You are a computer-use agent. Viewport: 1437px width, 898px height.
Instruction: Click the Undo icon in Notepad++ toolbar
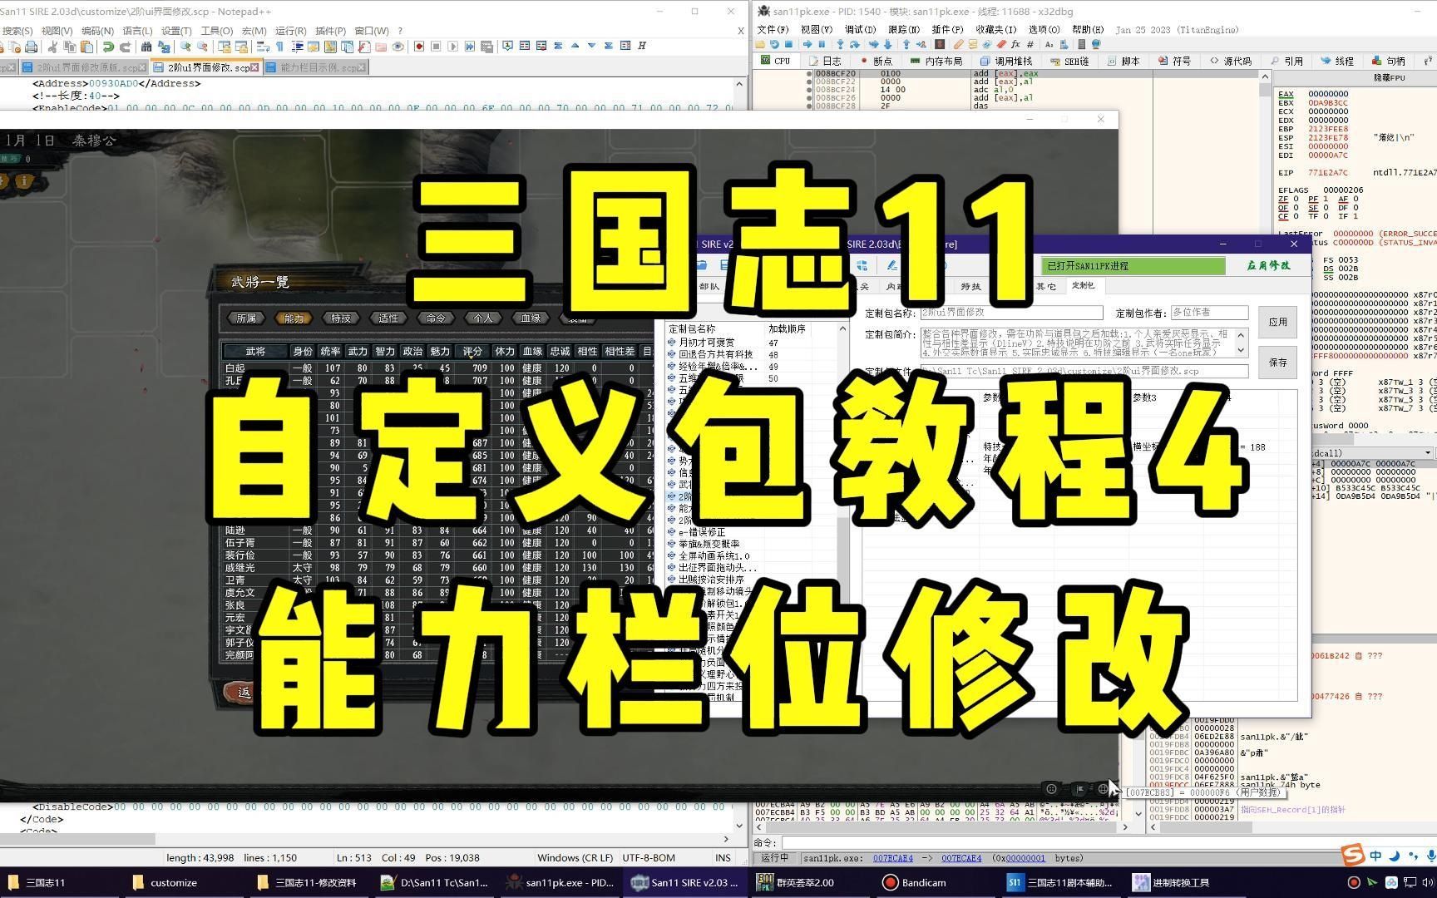108,47
